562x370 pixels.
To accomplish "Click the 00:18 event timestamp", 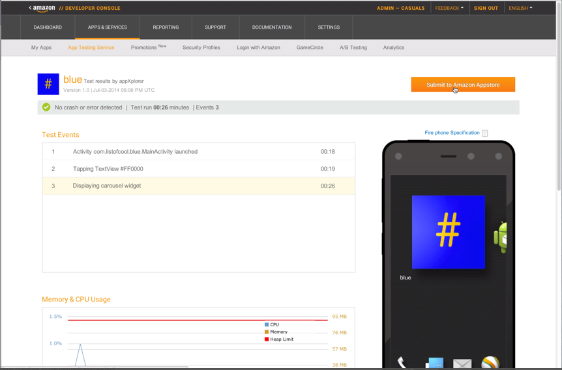I will pos(327,152).
